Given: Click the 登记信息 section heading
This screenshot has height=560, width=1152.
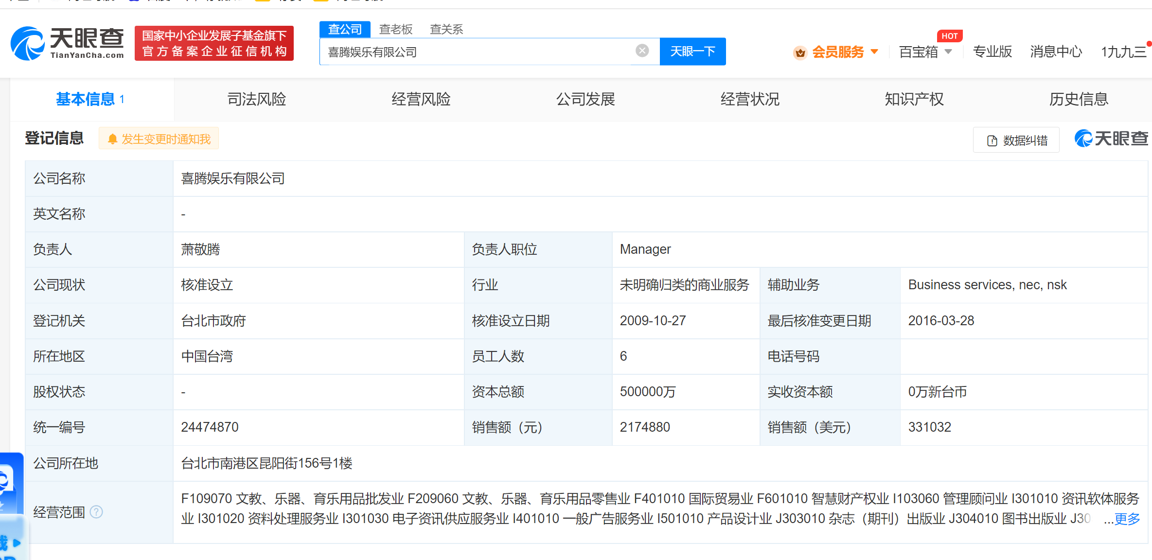Looking at the screenshot, I should click(54, 138).
